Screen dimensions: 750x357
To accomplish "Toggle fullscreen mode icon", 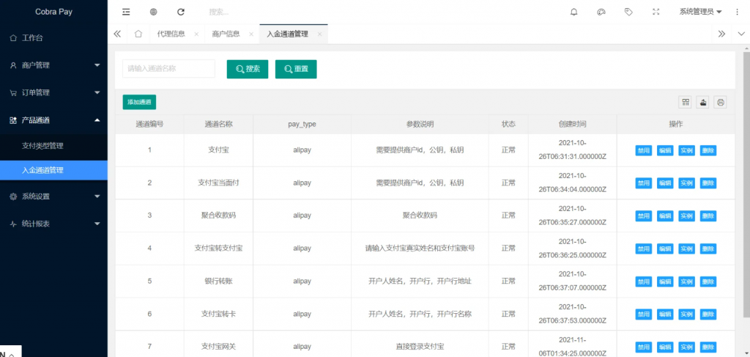I will point(656,12).
